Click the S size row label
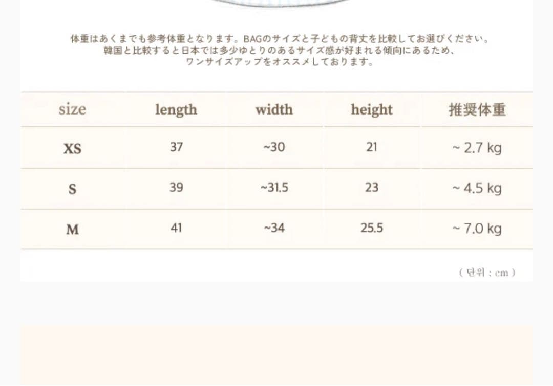This screenshot has width=553, height=386. 72,189
